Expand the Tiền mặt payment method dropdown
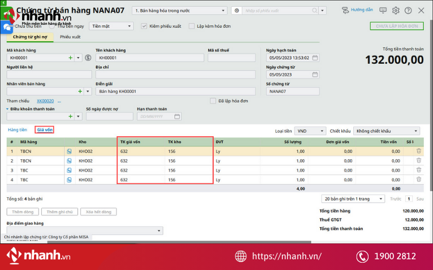This screenshot has height=270, width=433. point(130,26)
